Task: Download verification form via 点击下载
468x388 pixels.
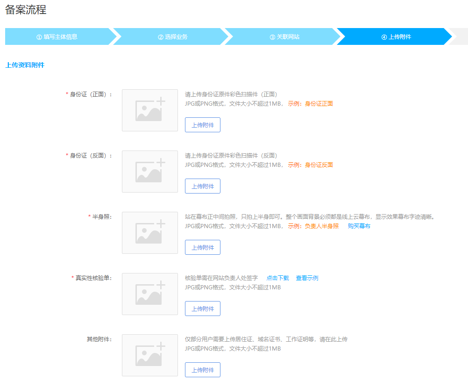Action: tap(277, 278)
